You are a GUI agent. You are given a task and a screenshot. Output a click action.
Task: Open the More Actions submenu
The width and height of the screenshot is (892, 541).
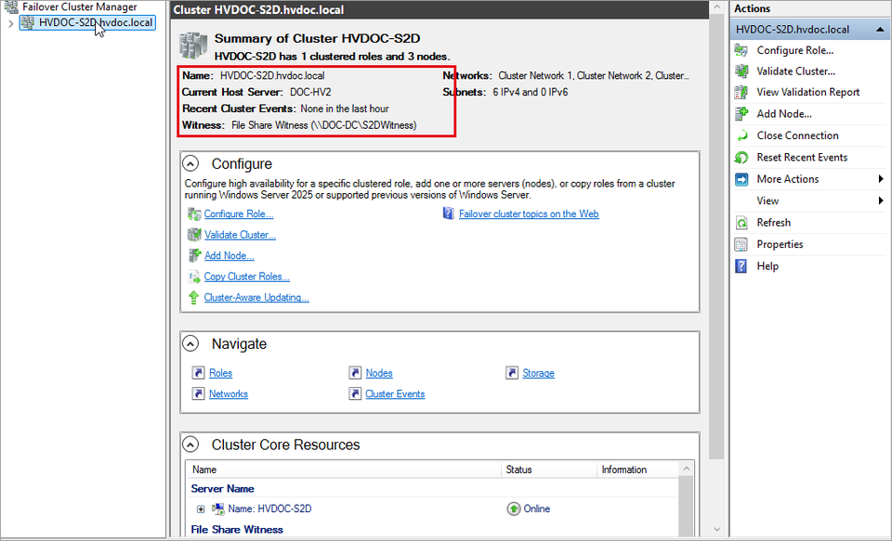coord(809,179)
